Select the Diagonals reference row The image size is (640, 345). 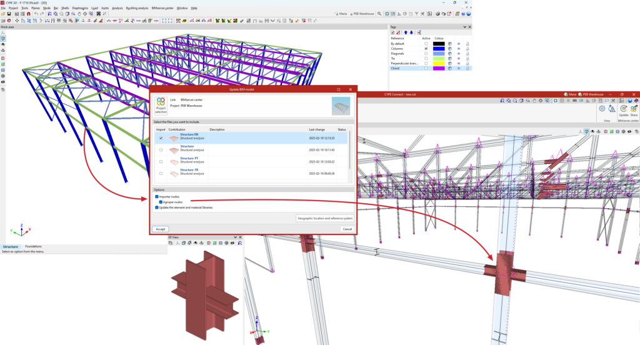(x=430, y=54)
